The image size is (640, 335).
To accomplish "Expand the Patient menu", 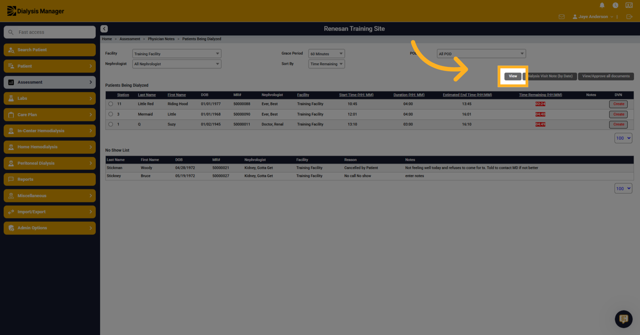I will click(50, 66).
